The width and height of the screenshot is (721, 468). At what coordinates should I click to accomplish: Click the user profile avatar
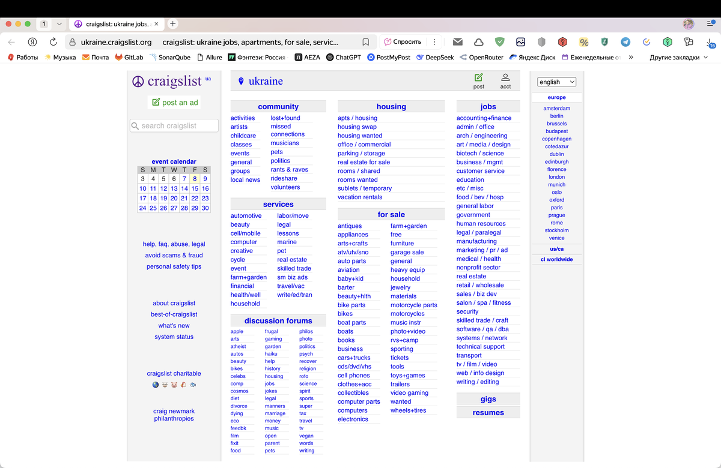coord(689,24)
